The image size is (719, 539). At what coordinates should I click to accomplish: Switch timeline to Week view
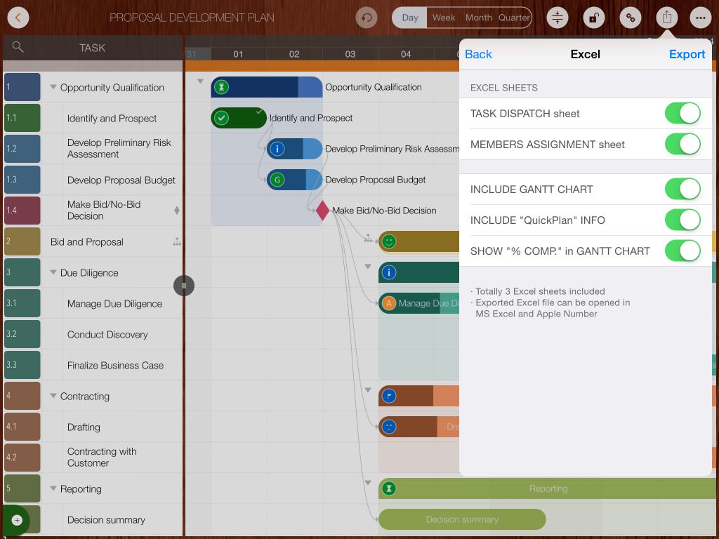(443, 18)
